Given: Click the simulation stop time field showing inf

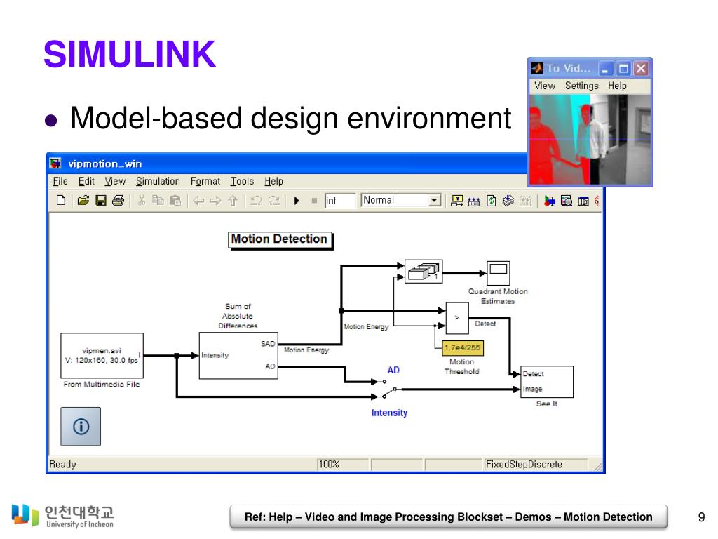Looking at the screenshot, I should point(340,200).
